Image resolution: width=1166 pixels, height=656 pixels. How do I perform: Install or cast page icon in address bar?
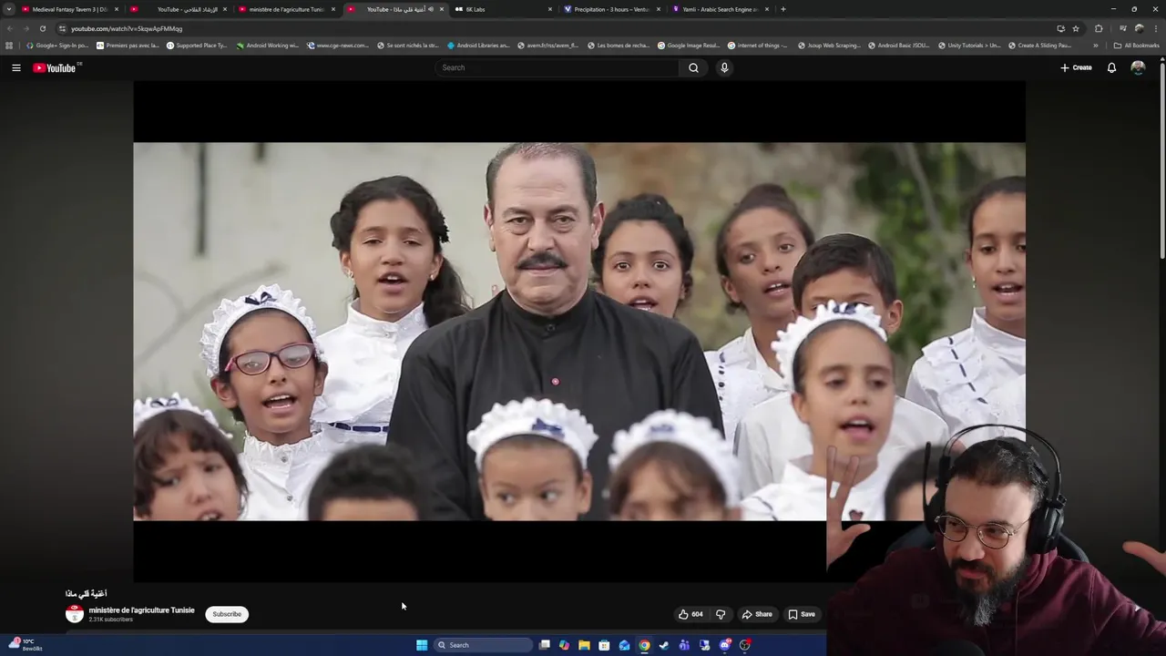click(x=1060, y=28)
